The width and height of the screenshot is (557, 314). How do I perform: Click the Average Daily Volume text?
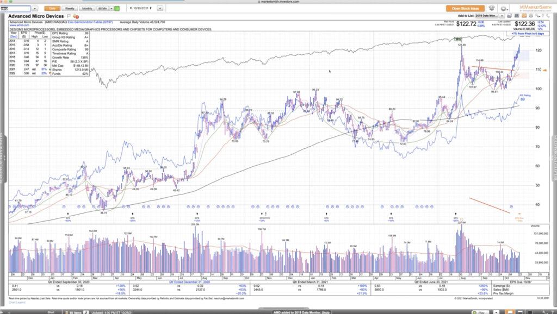pos(143,22)
